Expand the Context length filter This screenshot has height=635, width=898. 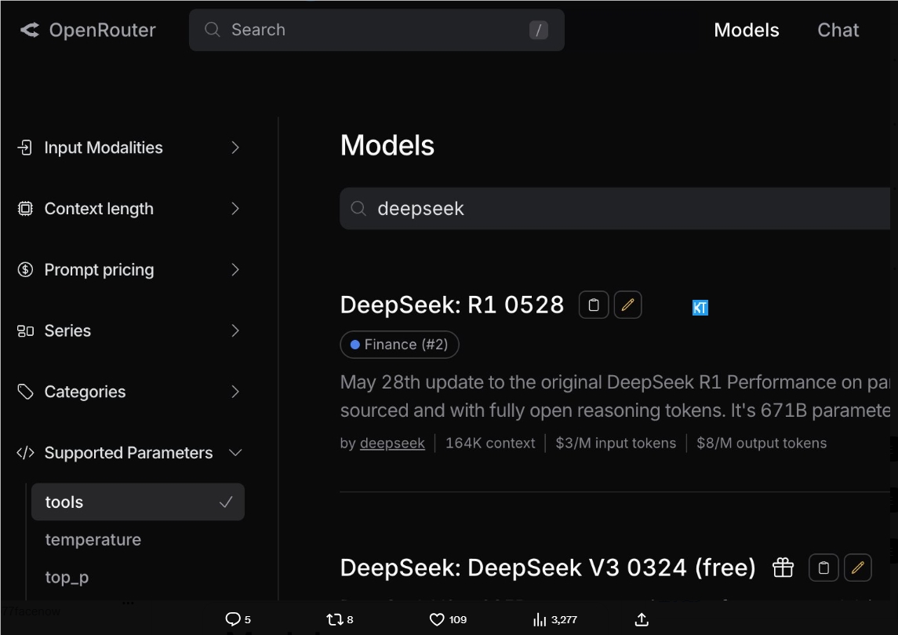(x=129, y=209)
